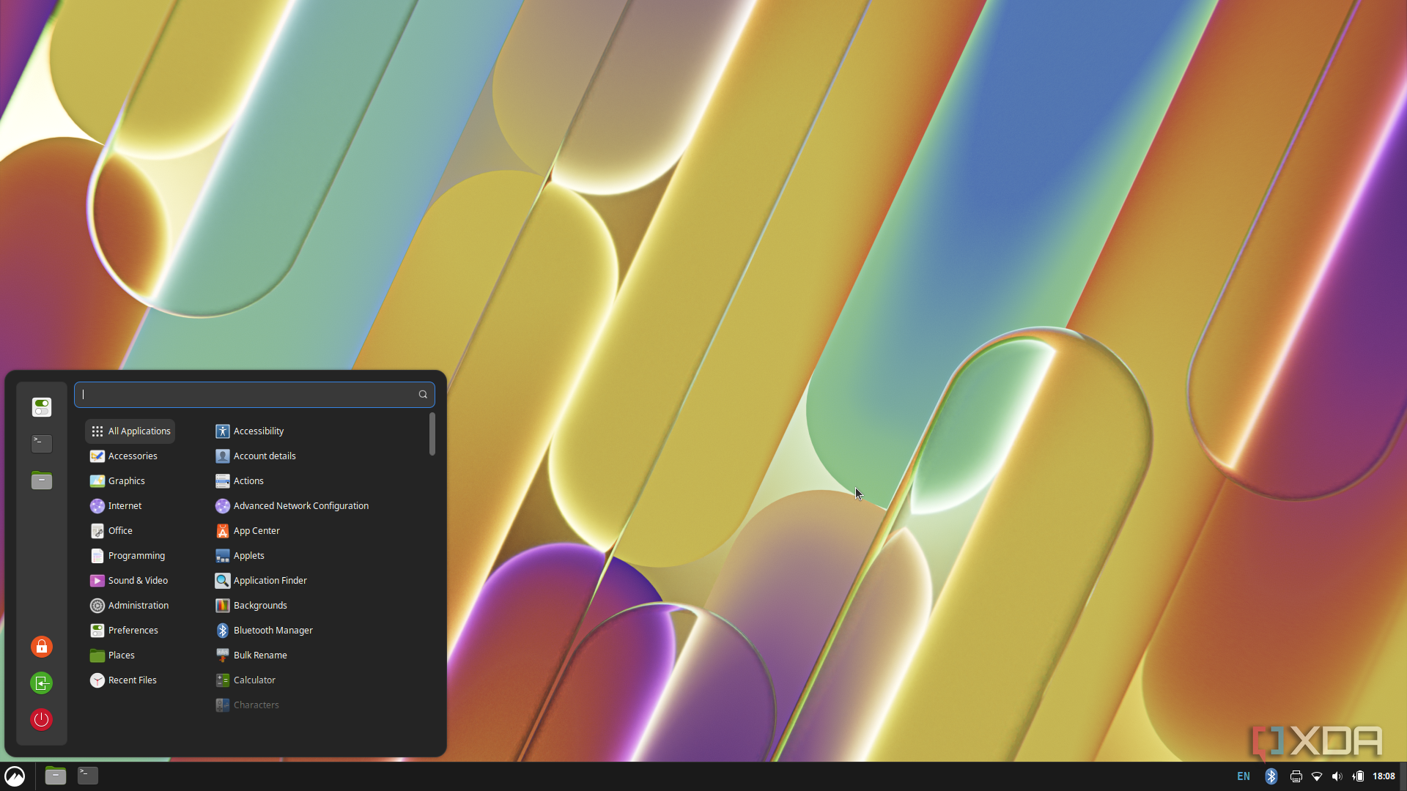Click the battery tray icon
The image size is (1407, 791).
pyautogui.click(x=1358, y=776)
